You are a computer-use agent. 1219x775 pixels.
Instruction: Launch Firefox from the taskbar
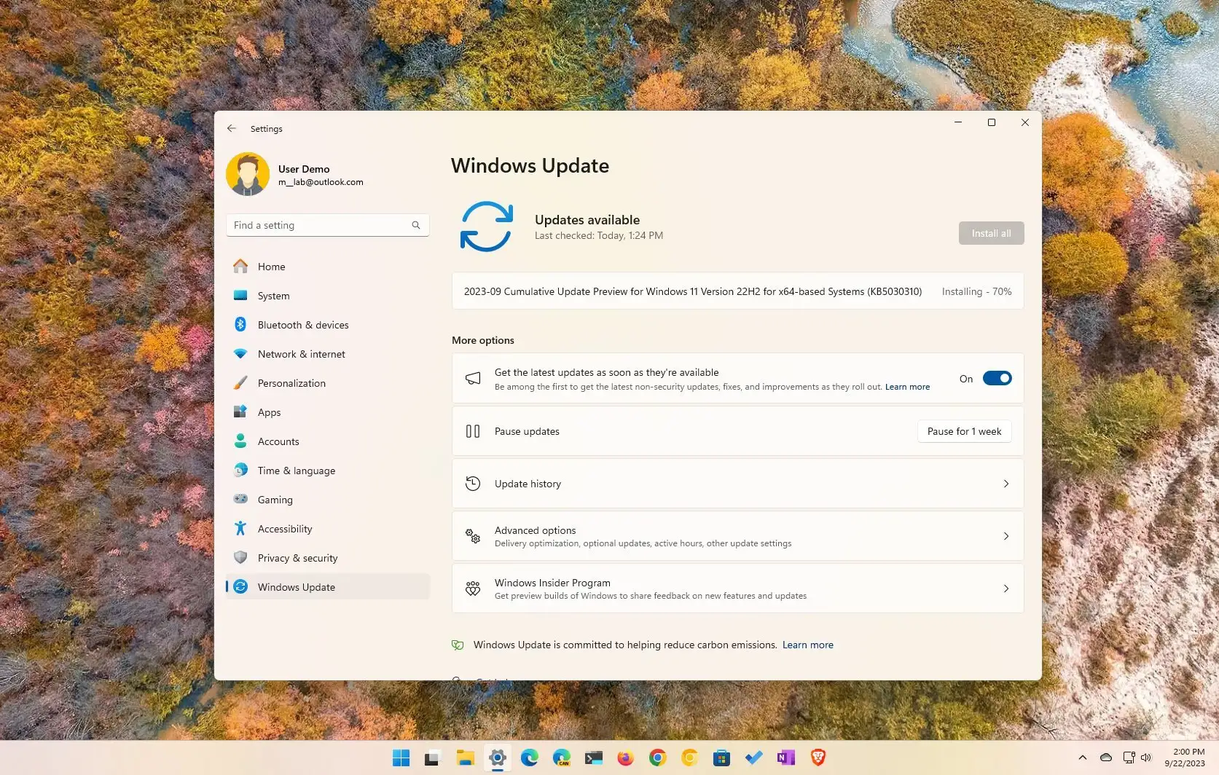625,758
